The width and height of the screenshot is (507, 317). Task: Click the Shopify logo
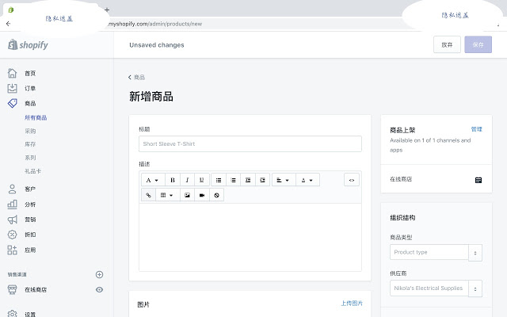pos(28,44)
